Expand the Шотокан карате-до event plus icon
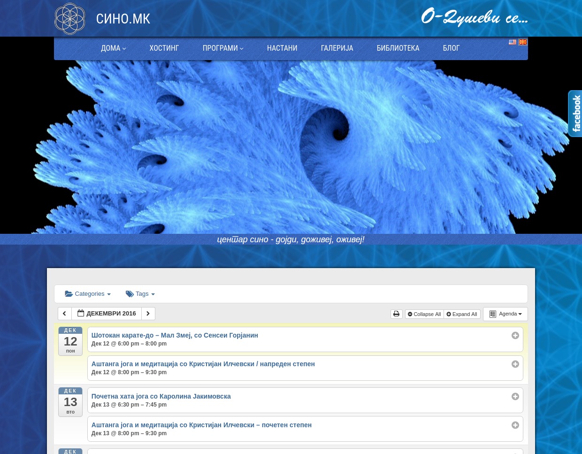 click(515, 335)
